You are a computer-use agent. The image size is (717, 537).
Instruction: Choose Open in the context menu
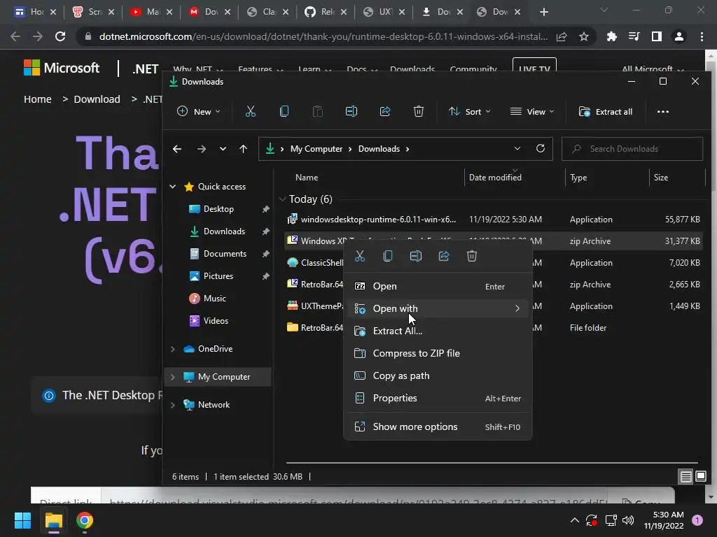438,286
